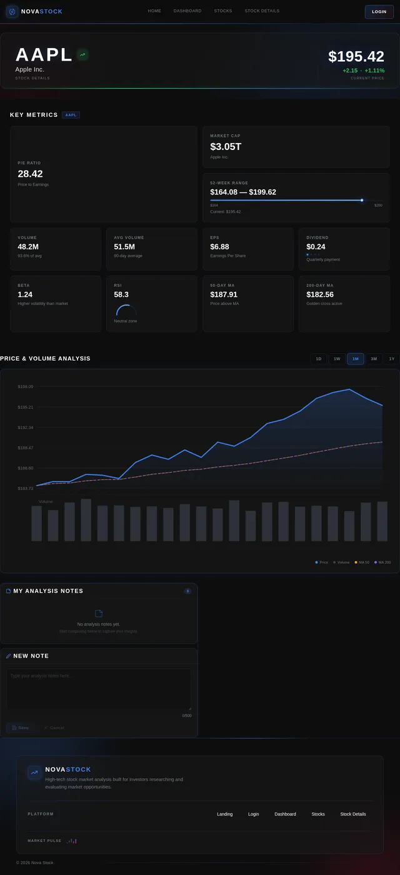Click the Market Cap value $3.05T
The height and width of the screenshot is (875, 400).
tap(226, 147)
